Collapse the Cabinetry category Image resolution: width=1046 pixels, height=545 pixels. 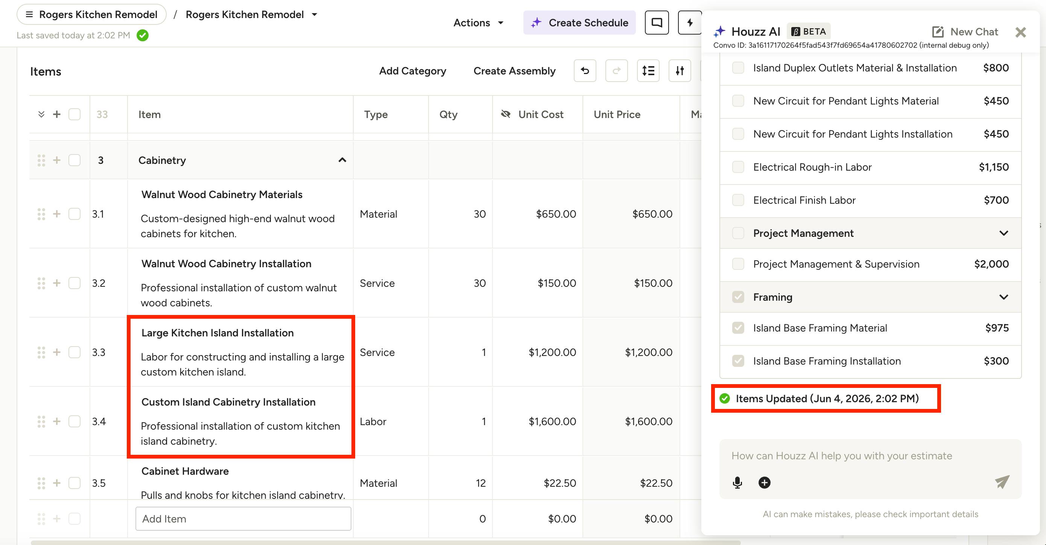pos(342,160)
